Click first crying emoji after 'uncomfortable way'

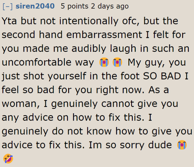(x=104, y=63)
